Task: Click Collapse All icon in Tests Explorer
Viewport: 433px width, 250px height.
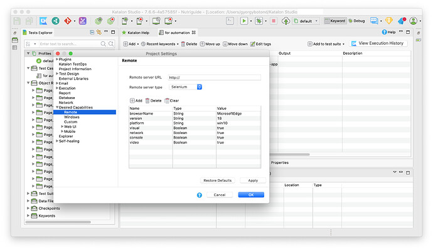Action: point(92,32)
